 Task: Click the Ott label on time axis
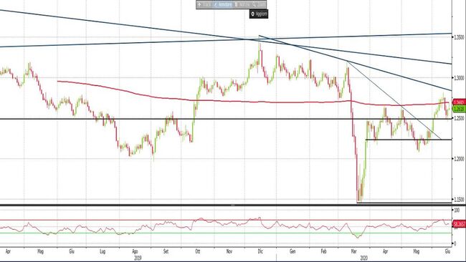tap(197, 251)
